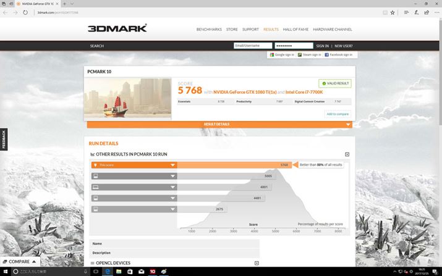Open the Action Center notifications icon

(x=435, y=272)
